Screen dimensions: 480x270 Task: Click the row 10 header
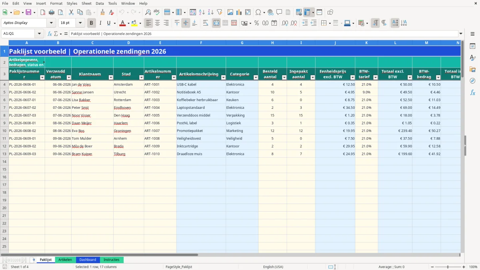(x=4, y=131)
